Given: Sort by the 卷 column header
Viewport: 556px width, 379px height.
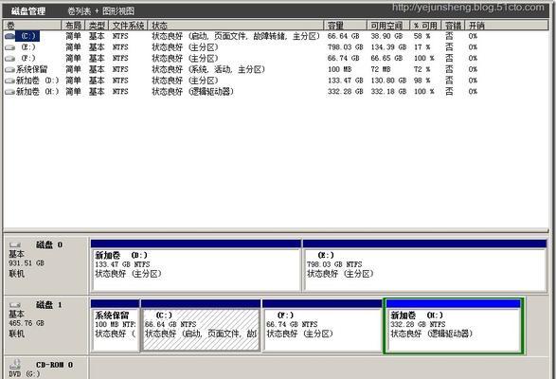Looking at the screenshot, I should pyautogui.click(x=32, y=26).
